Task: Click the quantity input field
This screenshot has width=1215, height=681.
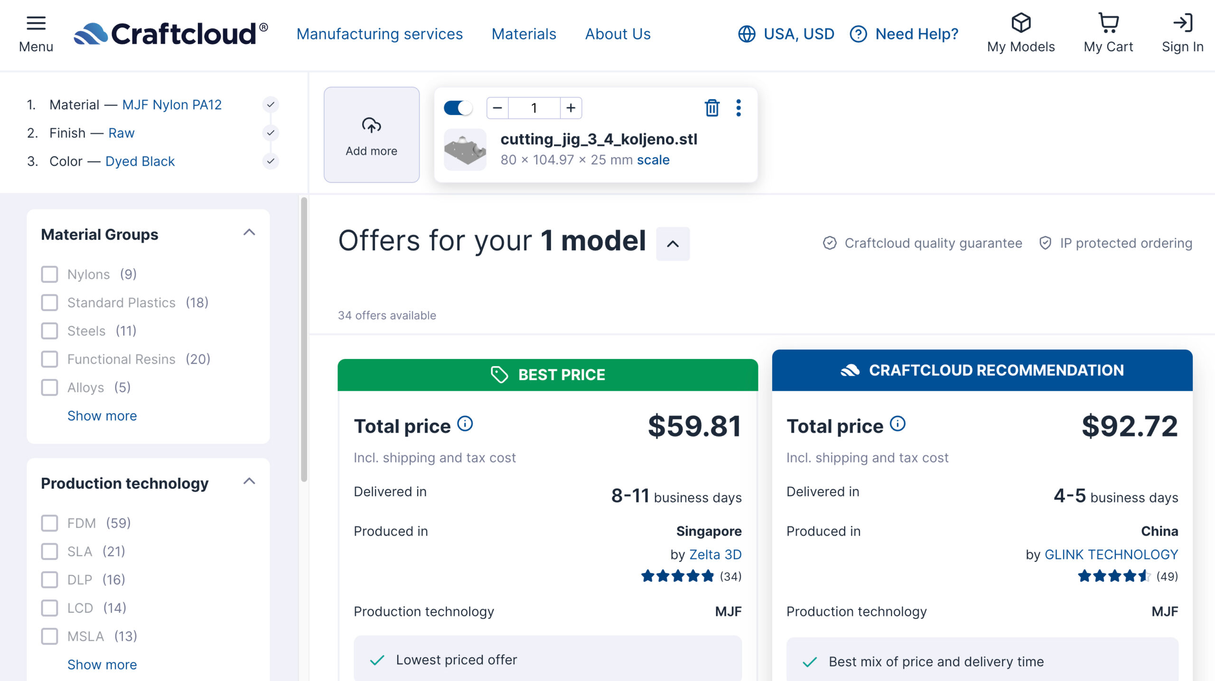Action: point(534,108)
